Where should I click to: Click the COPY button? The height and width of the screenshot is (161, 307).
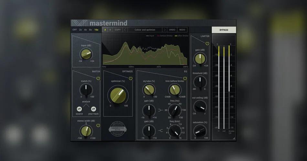(x=118, y=30)
